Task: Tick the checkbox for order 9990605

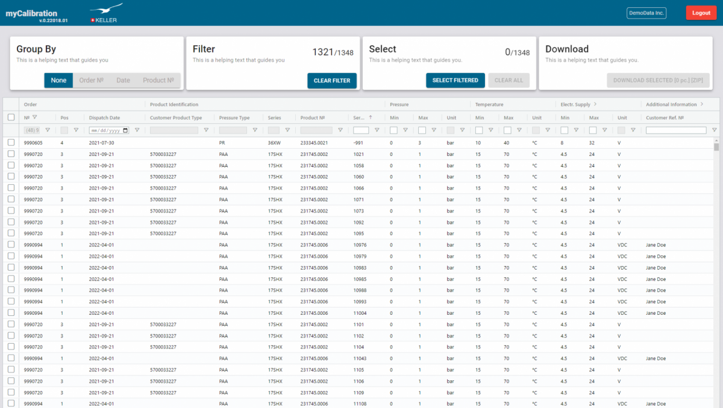Action: coord(11,143)
